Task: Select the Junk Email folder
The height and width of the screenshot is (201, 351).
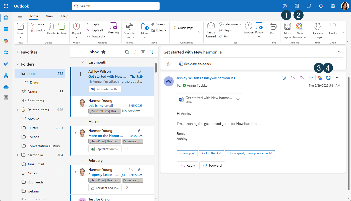Action: click(40, 164)
